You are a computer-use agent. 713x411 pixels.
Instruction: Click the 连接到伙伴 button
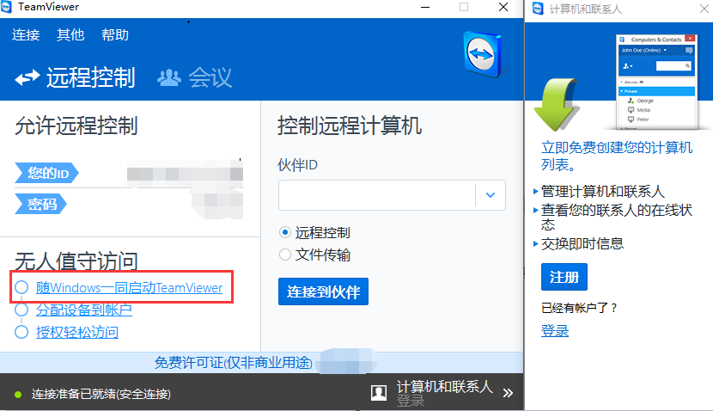(x=323, y=291)
